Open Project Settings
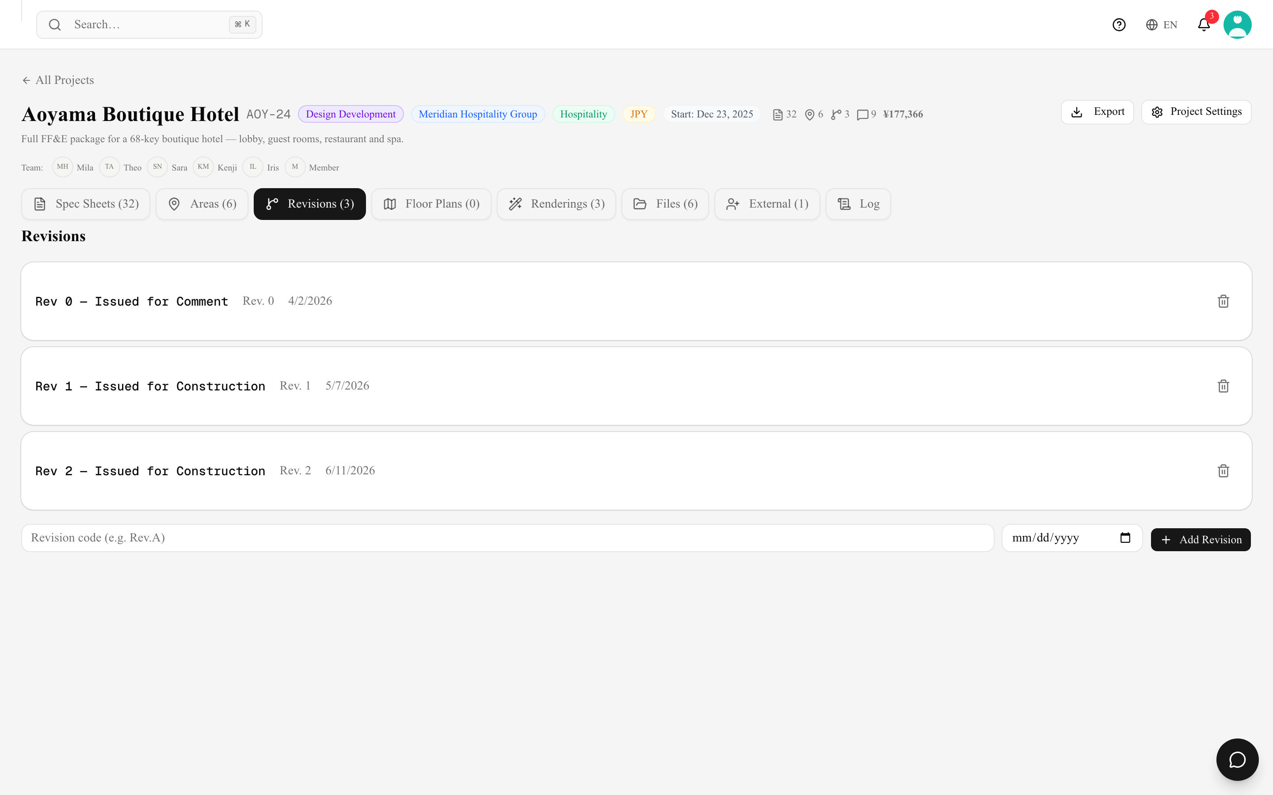The height and width of the screenshot is (795, 1273). coord(1196,112)
